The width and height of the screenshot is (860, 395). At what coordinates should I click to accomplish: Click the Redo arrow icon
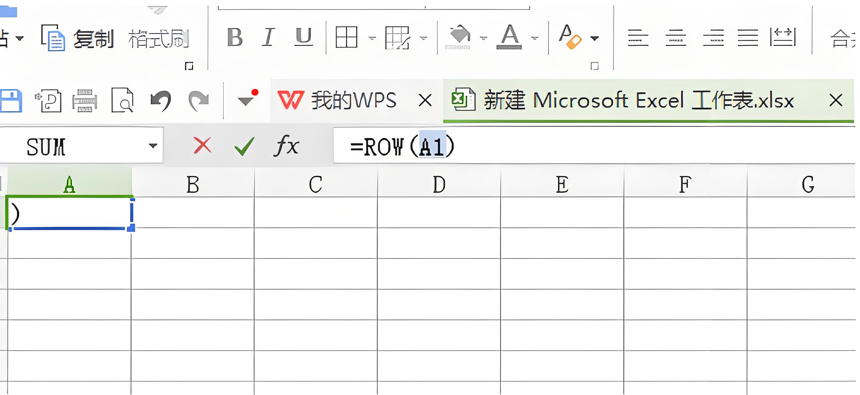198,101
